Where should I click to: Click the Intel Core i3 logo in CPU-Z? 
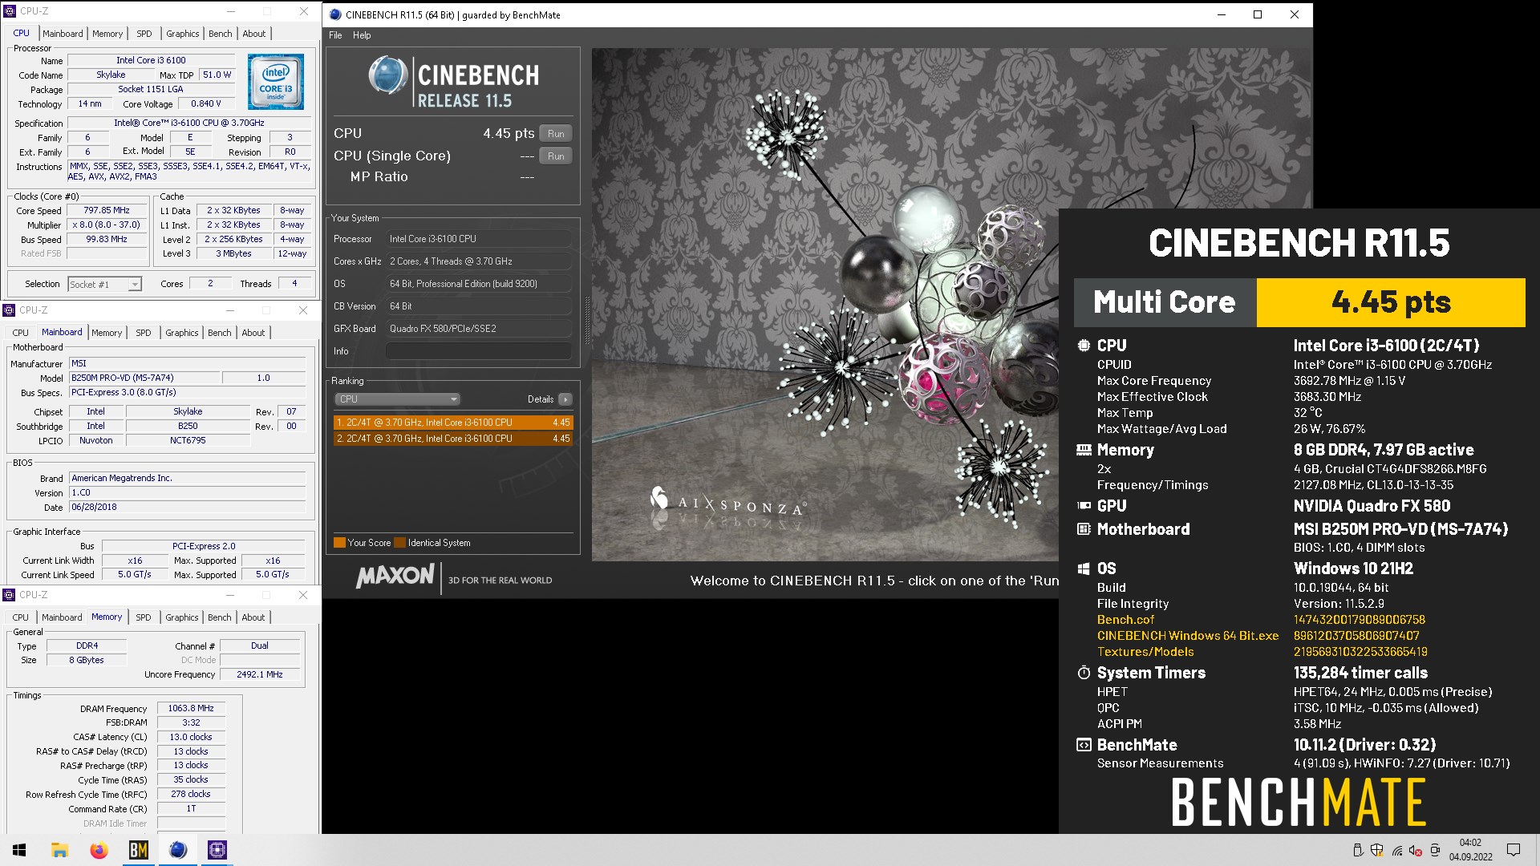click(275, 81)
